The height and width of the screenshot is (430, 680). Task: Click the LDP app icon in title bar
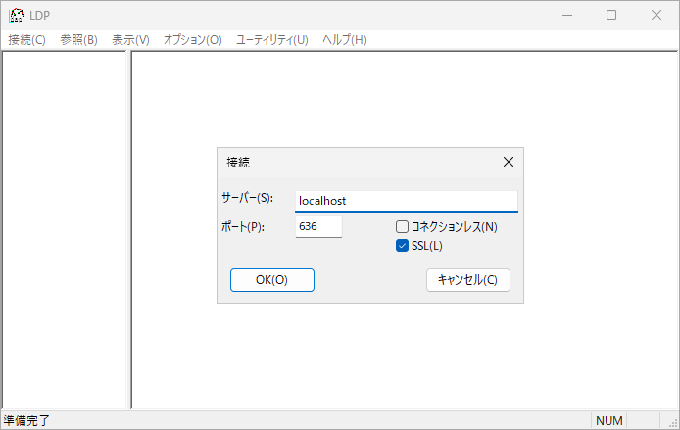click(x=17, y=15)
